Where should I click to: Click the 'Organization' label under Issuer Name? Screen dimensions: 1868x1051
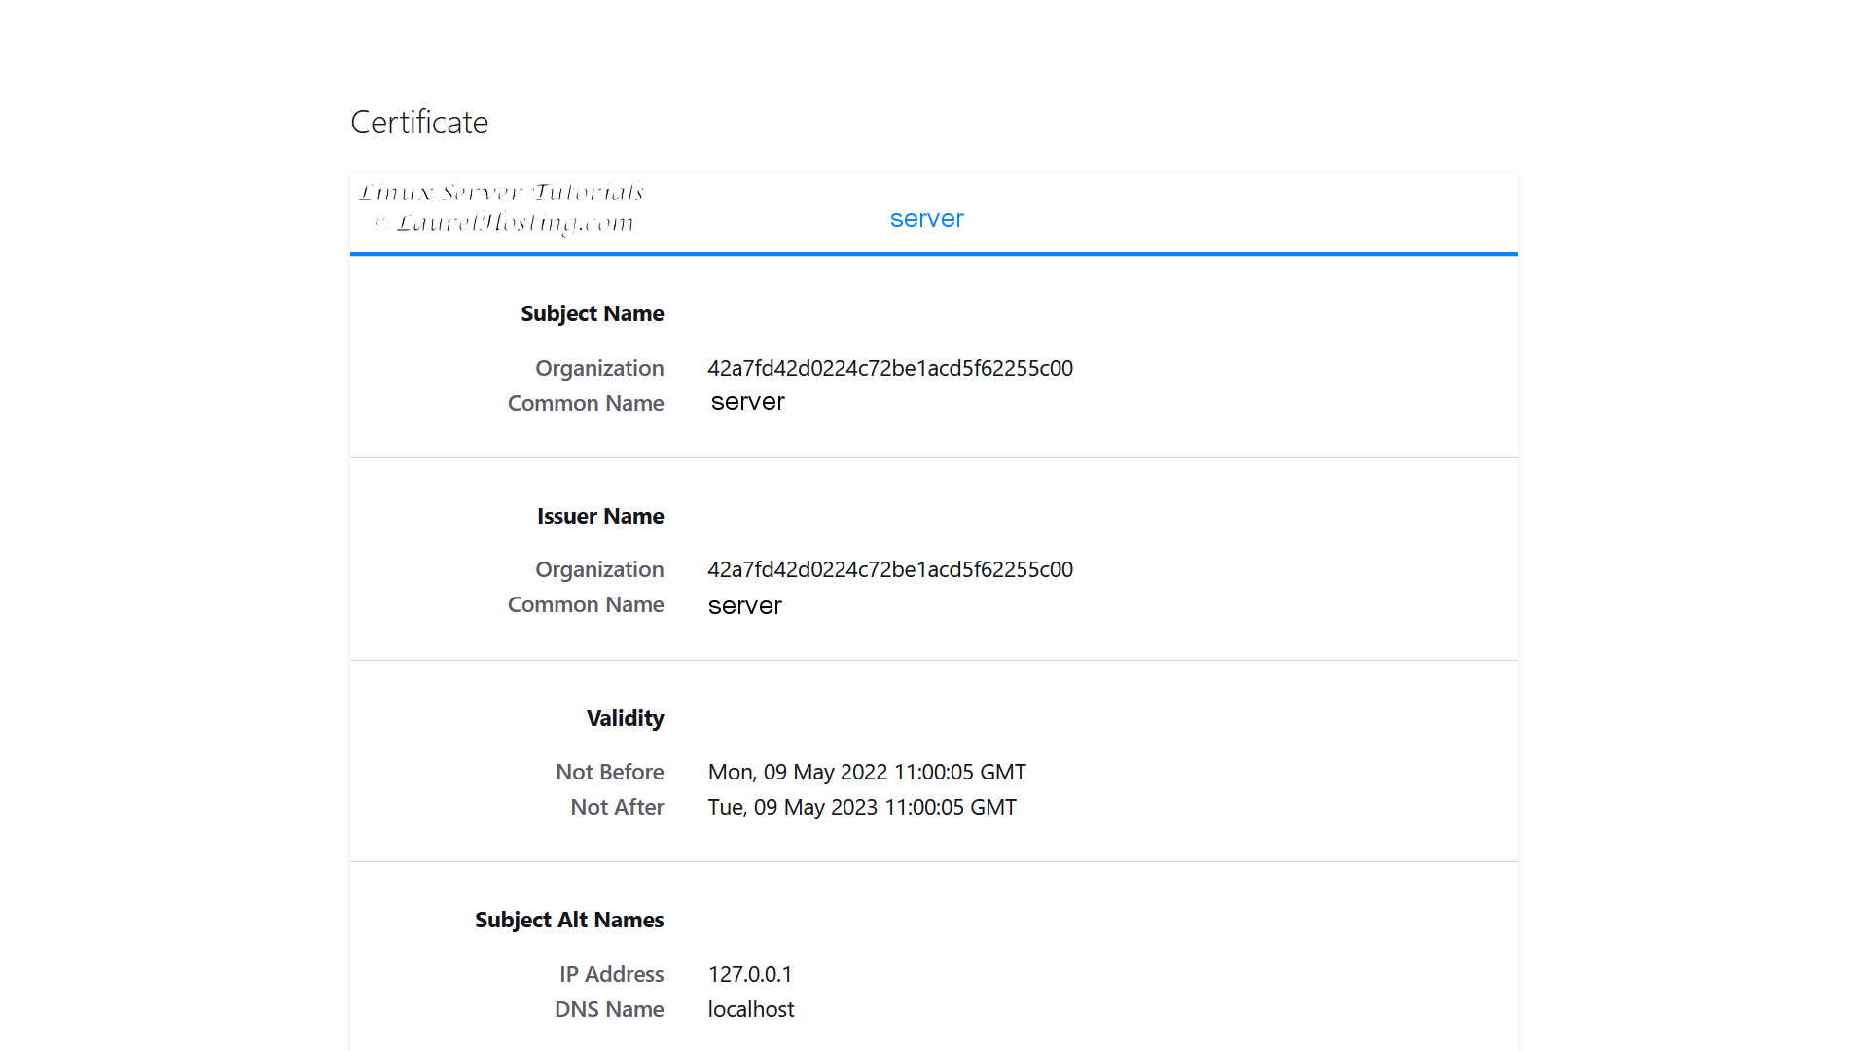pyautogui.click(x=599, y=569)
